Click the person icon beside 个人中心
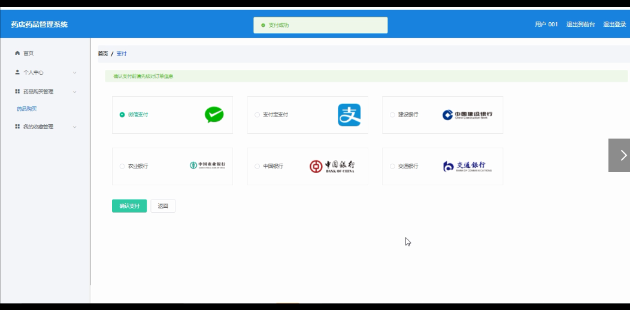Image resolution: width=630 pixels, height=310 pixels. point(17,72)
